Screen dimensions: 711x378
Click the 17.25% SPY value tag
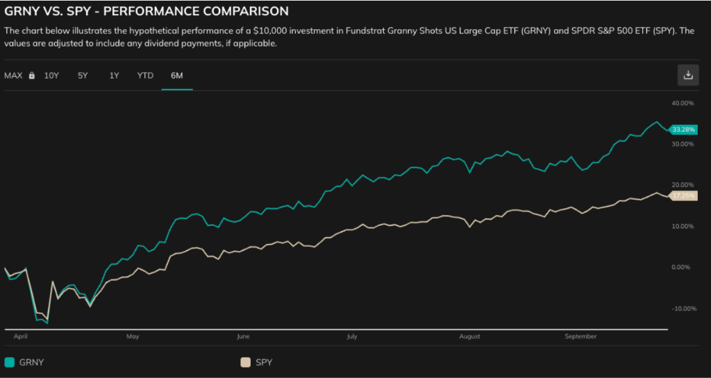point(683,196)
